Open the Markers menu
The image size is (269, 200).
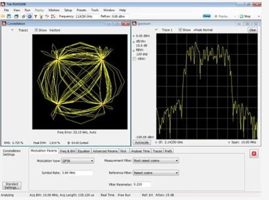(x=54, y=10)
